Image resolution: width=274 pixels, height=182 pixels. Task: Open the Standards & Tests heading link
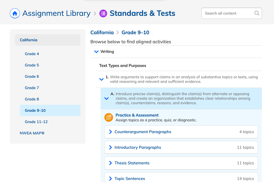pyautogui.click(x=142, y=13)
